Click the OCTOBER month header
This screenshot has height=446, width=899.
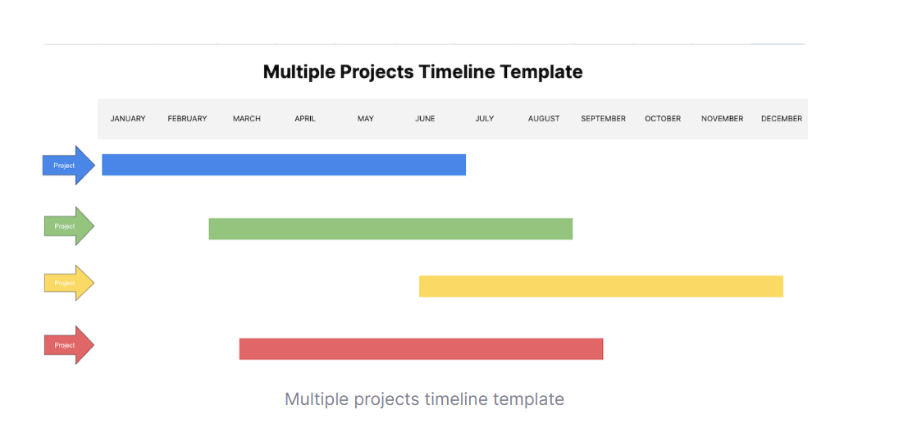click(663, 119)
